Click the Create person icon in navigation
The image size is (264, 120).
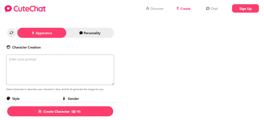177,8
